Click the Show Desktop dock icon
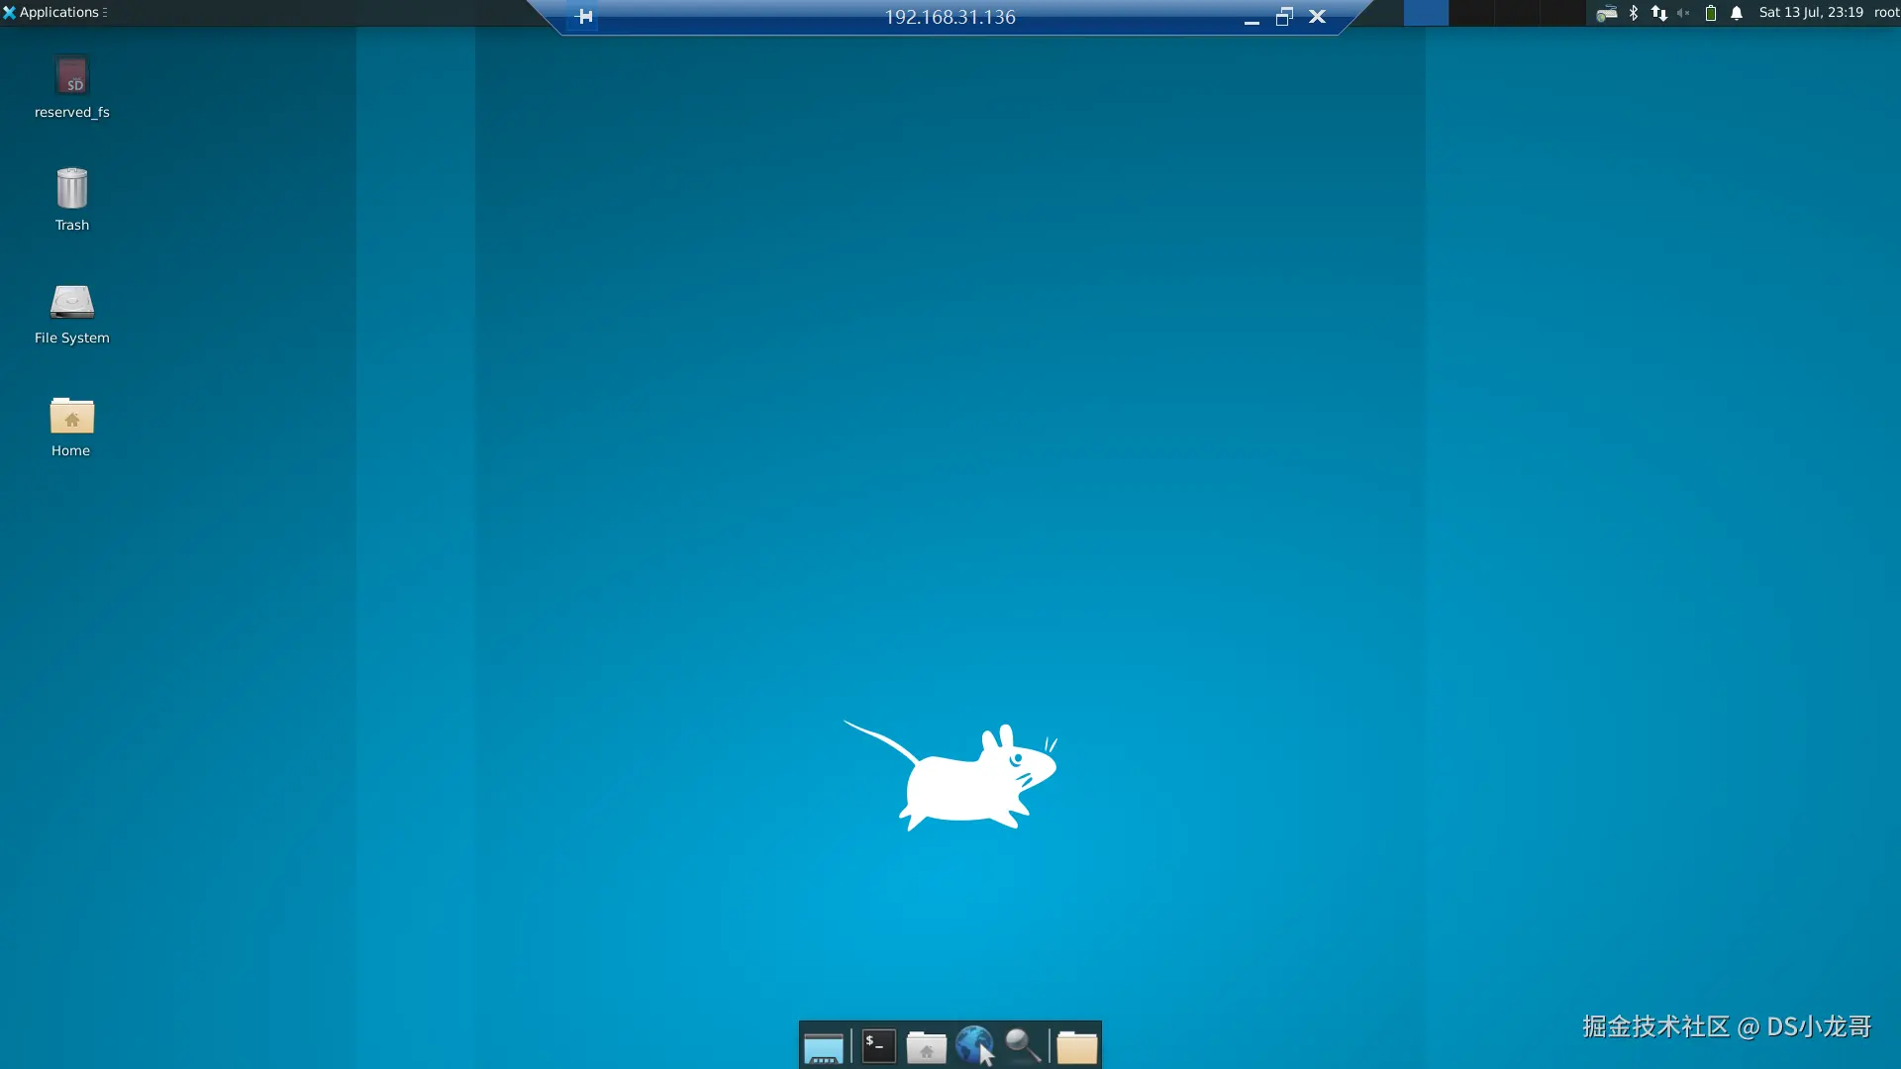Viewport: 1901px width, 1069px height. 823,1047
